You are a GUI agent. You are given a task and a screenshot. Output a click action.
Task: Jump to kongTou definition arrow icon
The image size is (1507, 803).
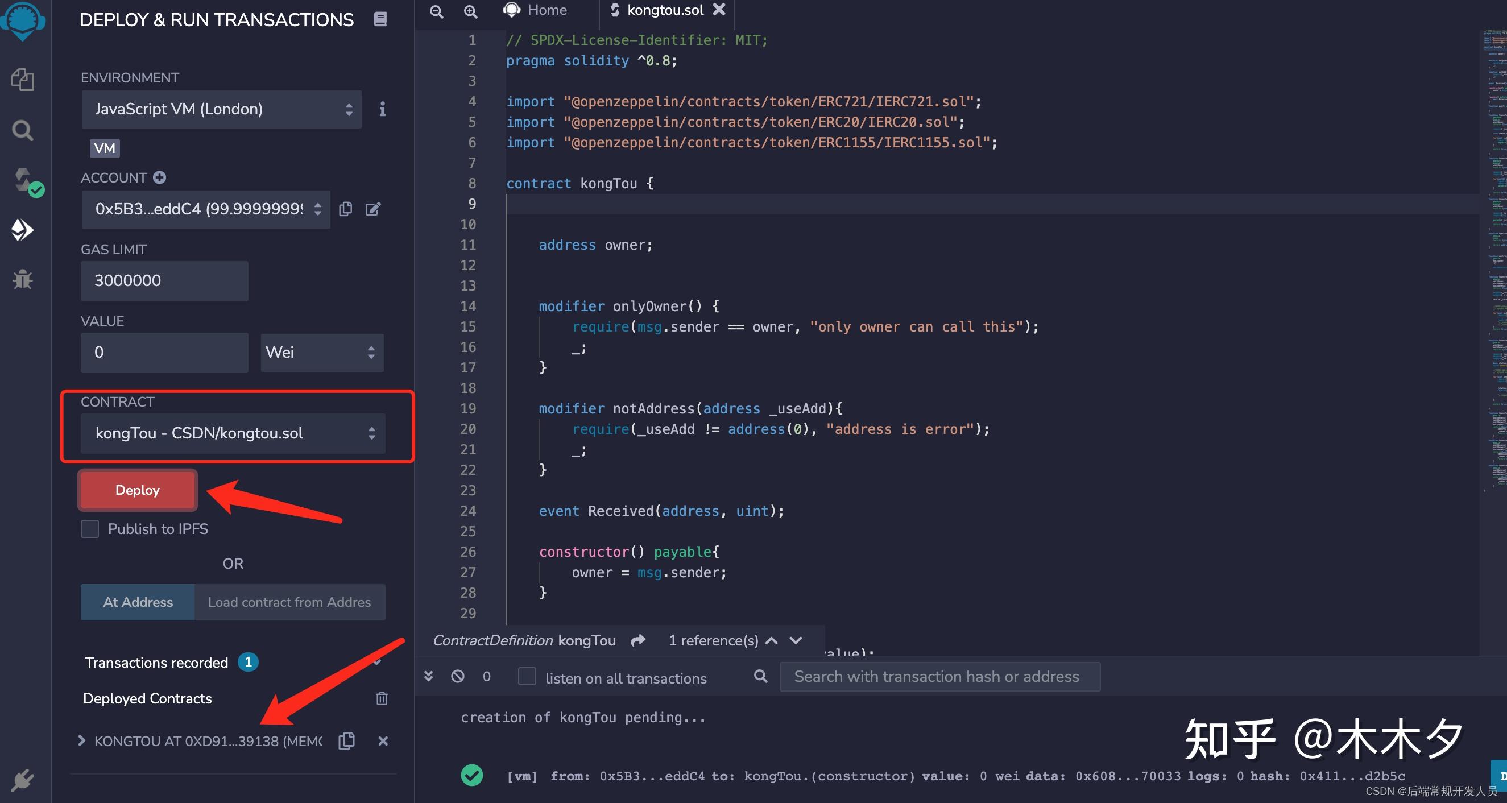638,640
